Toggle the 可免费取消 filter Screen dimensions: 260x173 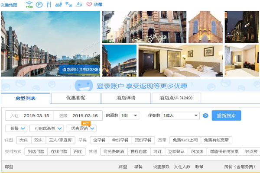tap(114, 152)
